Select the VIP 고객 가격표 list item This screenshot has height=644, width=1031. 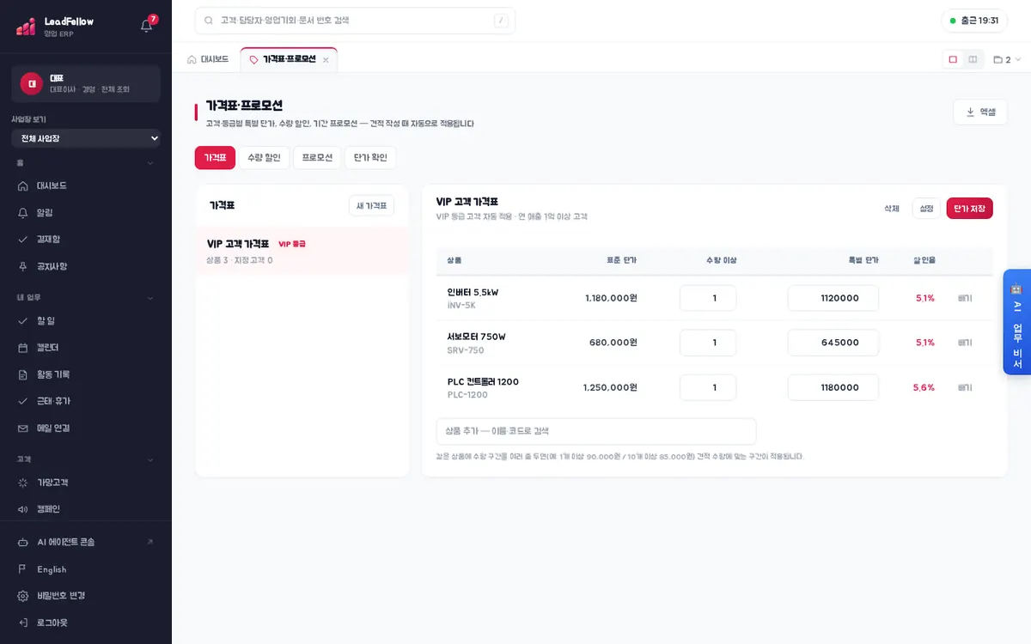302,251
